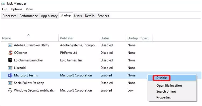Click None impact for Adobe GC Invoker
The width and height of the screenshot is (202, 106).
(x=132, y=45)
